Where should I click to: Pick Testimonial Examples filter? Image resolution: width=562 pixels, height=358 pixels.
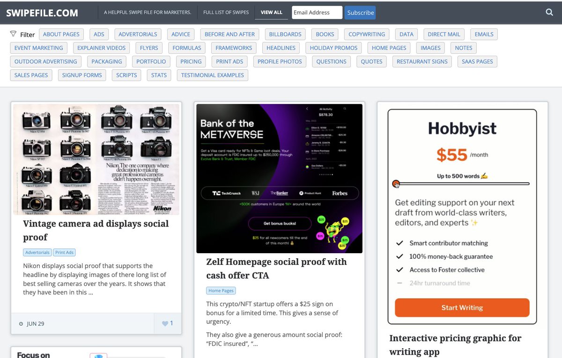click(213, 75)
